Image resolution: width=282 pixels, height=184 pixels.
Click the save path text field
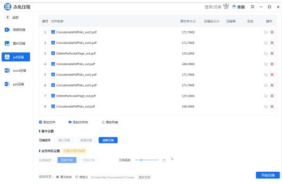pyautogui.click(x=113, y=177)
